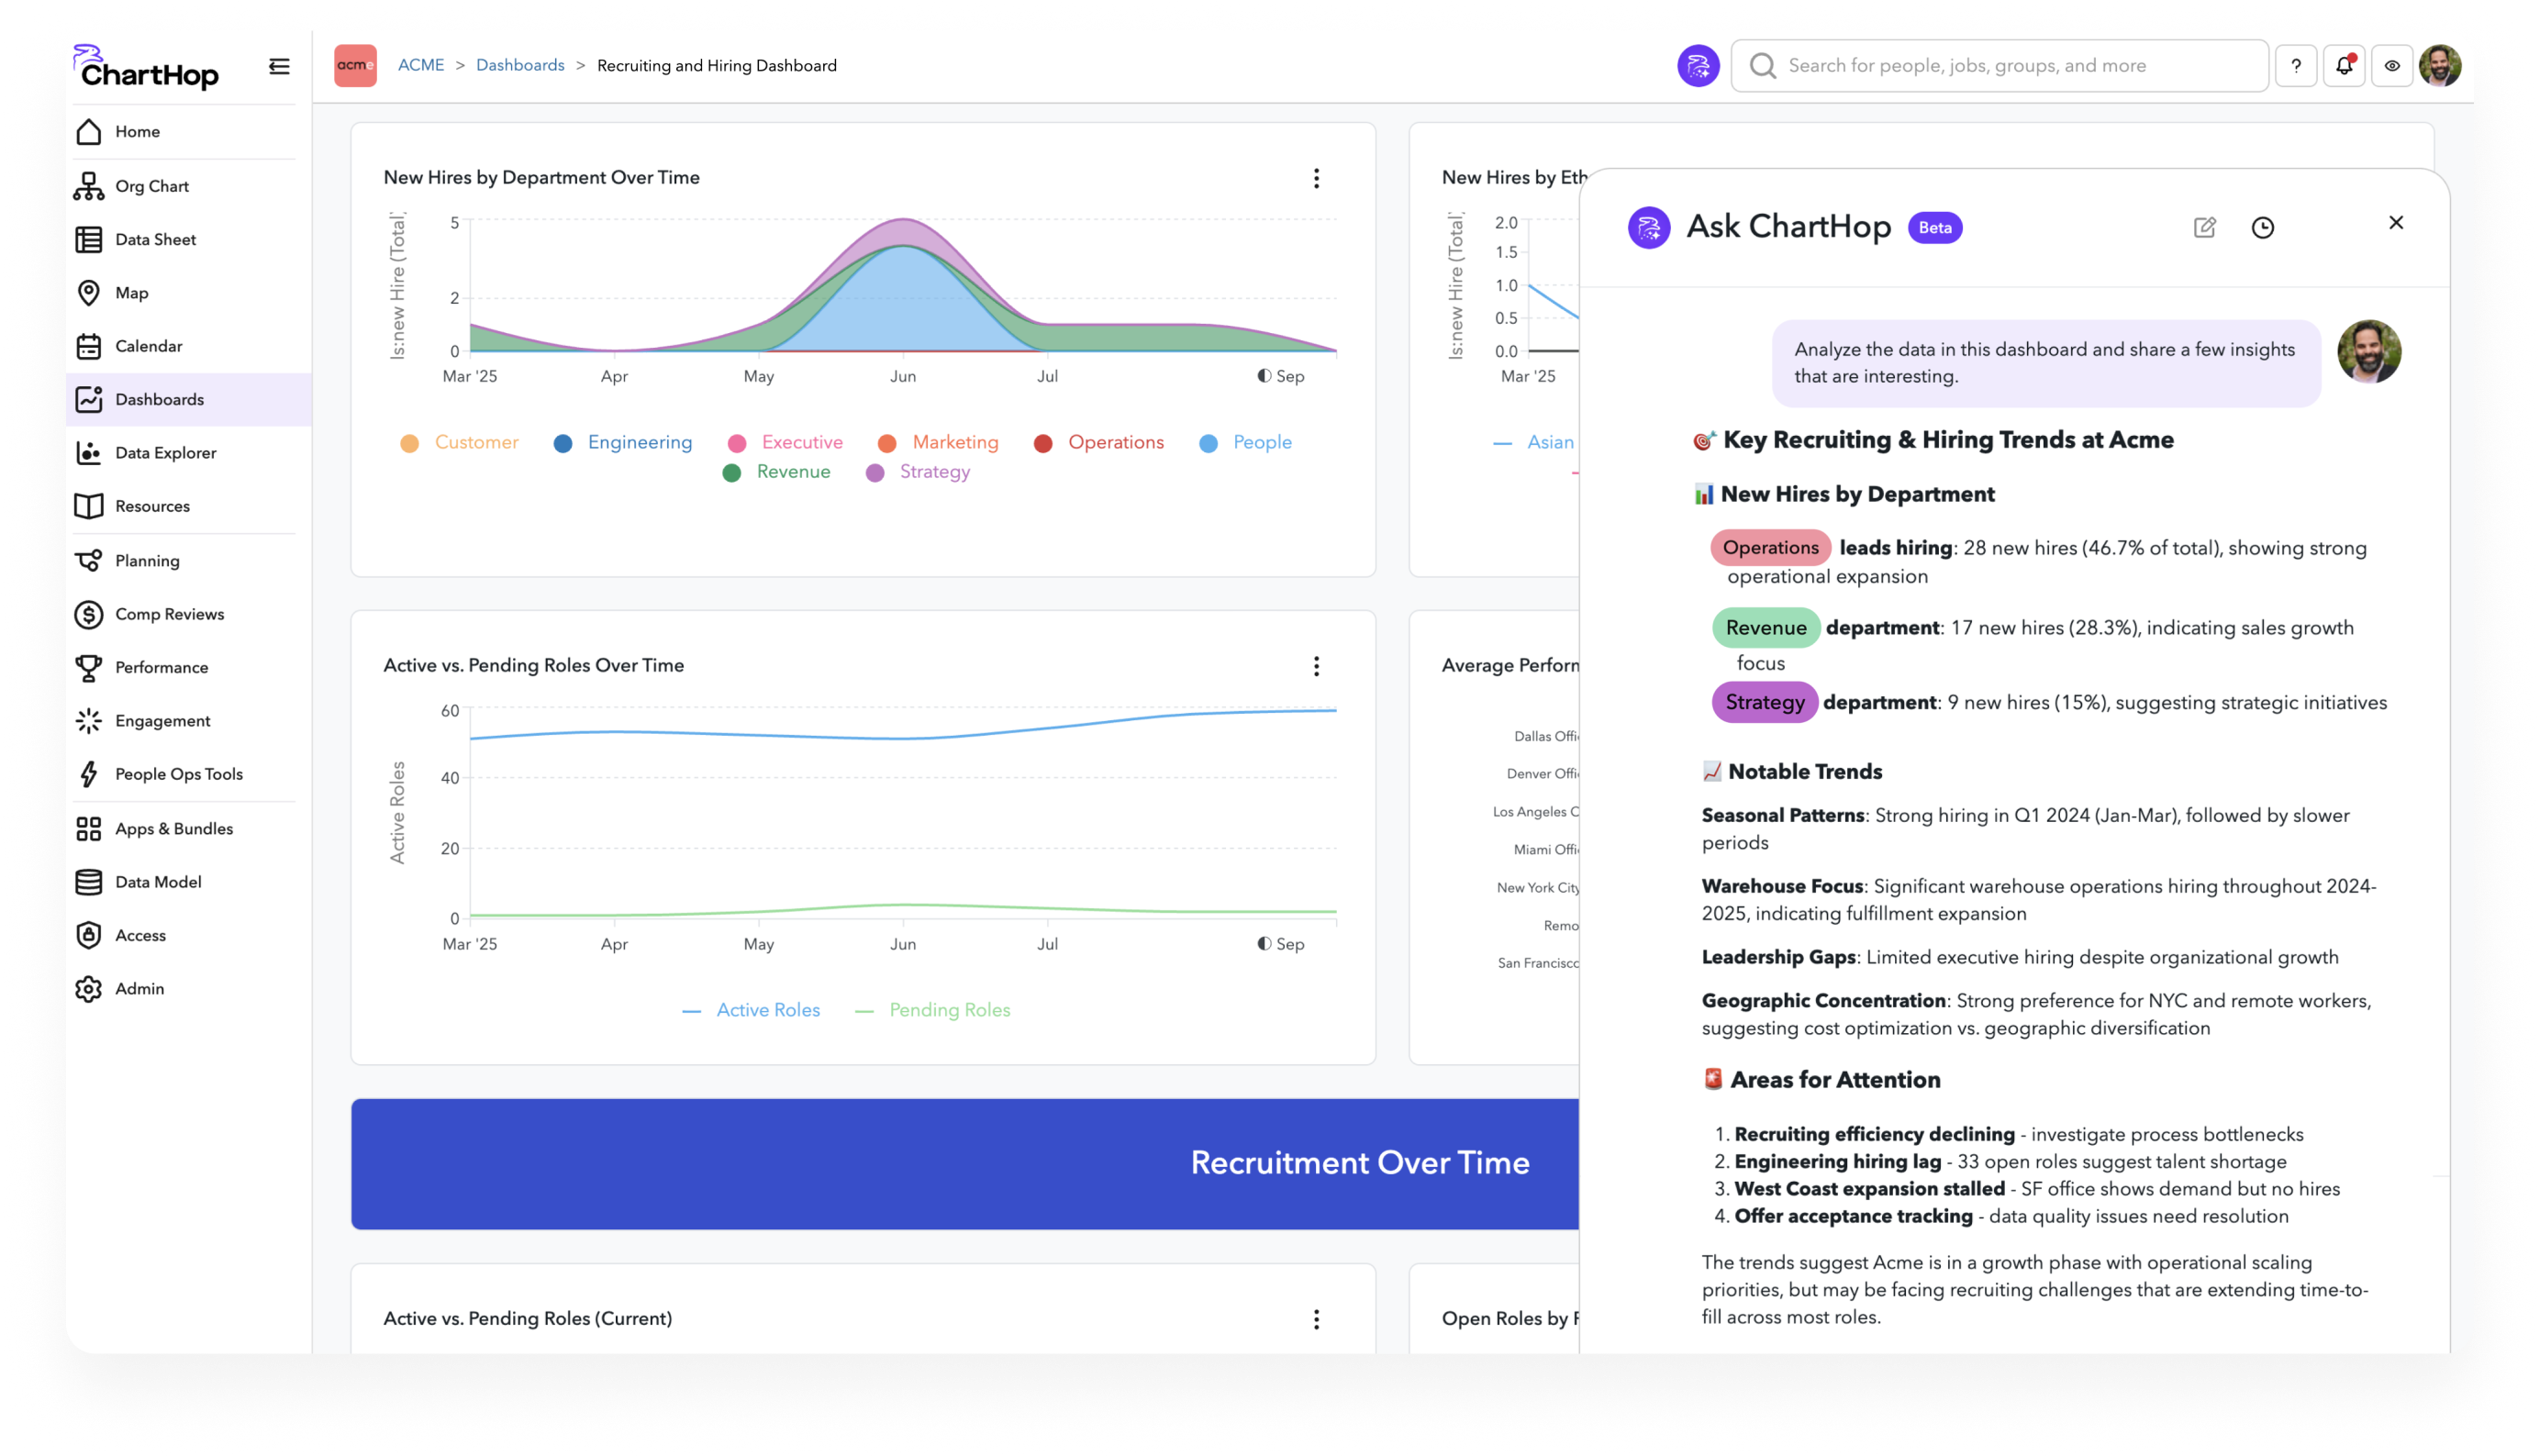
Task: Toggle Engineering series in legend
Action: point(623,443)
